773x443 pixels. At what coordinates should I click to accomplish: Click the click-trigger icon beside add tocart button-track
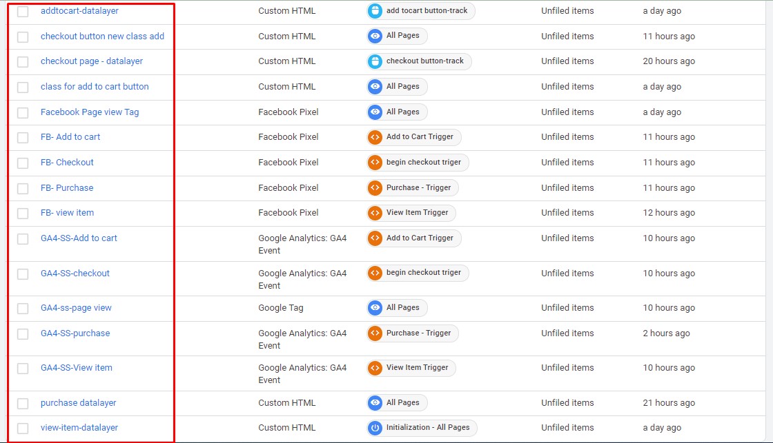pos(375,11)
